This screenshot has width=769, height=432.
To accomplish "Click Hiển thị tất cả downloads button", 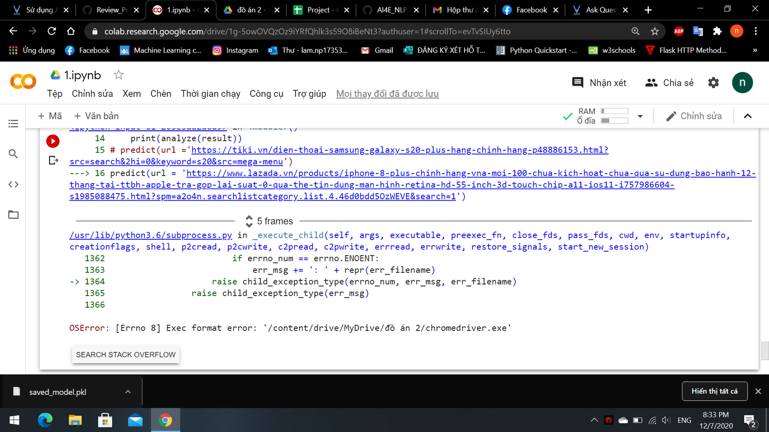I will click(714, 391).
